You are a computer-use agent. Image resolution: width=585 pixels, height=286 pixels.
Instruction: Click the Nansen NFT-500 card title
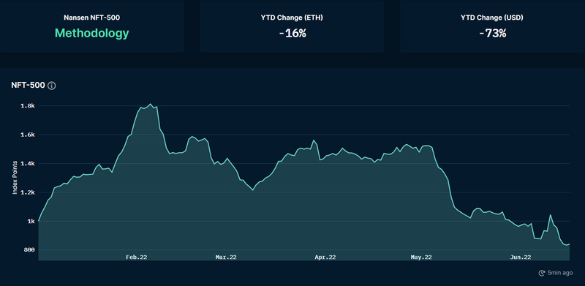pos(92,18)
